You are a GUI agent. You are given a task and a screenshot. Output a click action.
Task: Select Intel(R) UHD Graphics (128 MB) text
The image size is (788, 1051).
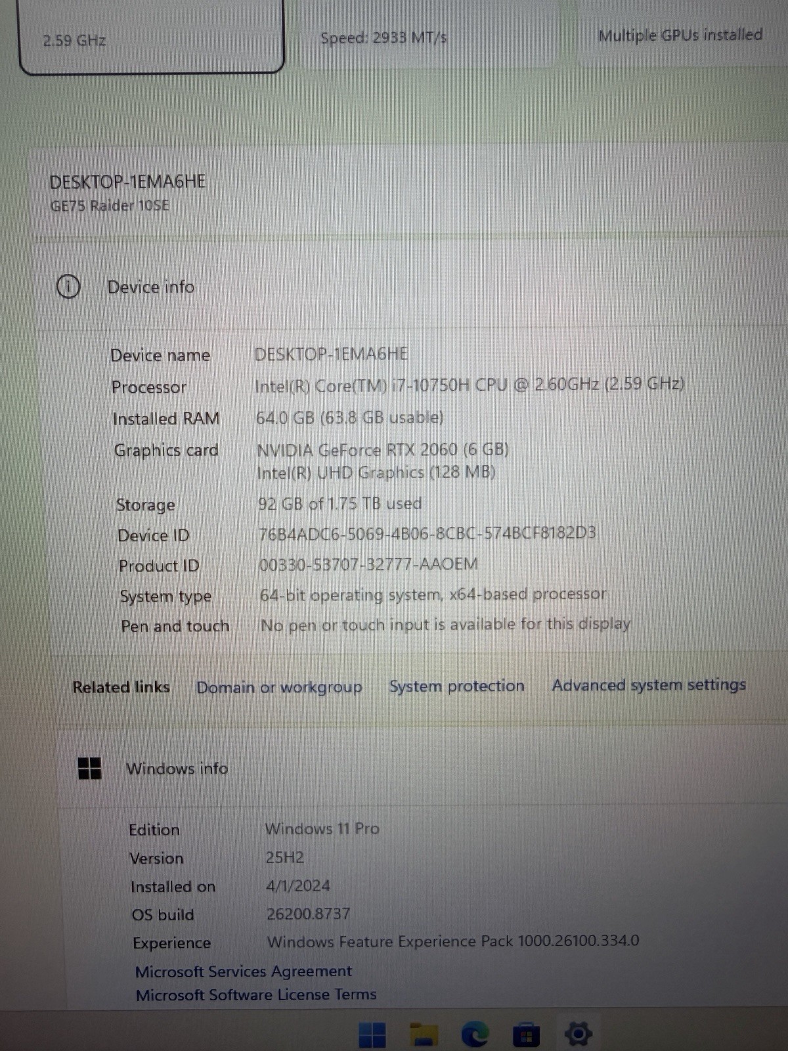point(376,472)
